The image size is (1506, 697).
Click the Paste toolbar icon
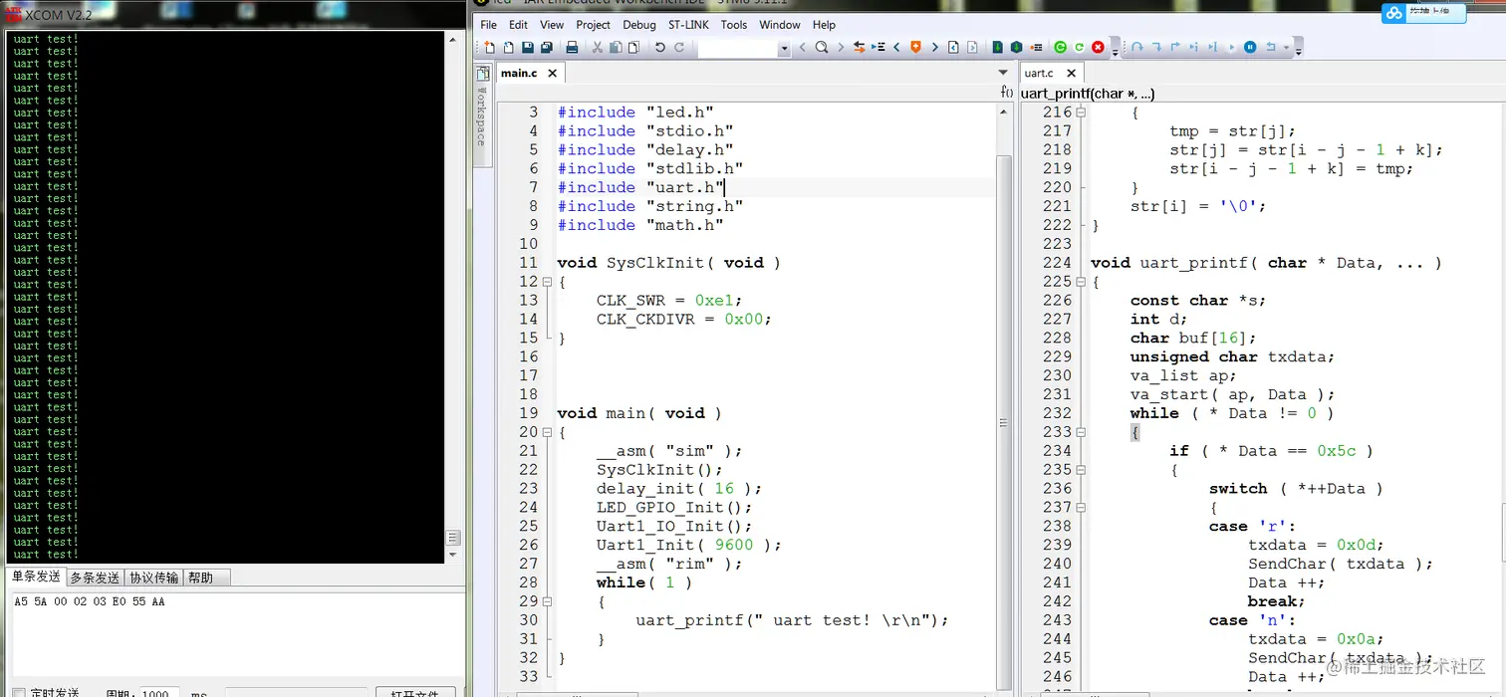click(633, 47)
